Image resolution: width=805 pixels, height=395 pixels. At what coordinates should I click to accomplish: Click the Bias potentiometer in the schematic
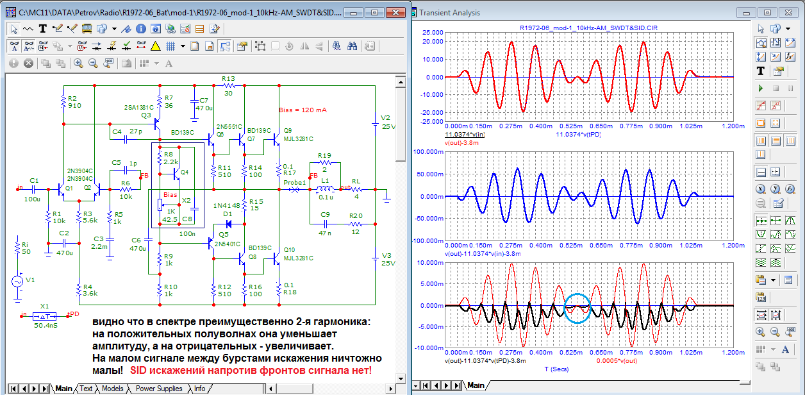pos(160,205)
